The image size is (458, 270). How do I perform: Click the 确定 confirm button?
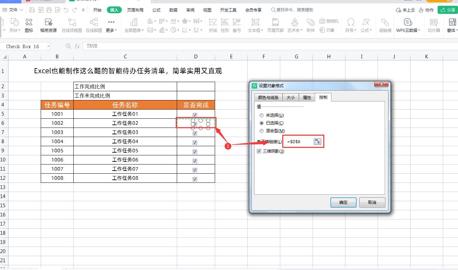coord(343,202)
